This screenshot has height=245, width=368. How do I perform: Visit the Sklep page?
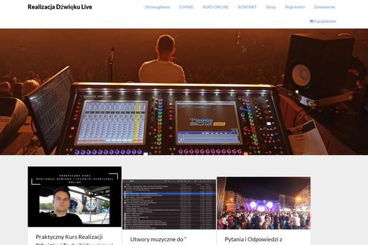tap(270, 7)
